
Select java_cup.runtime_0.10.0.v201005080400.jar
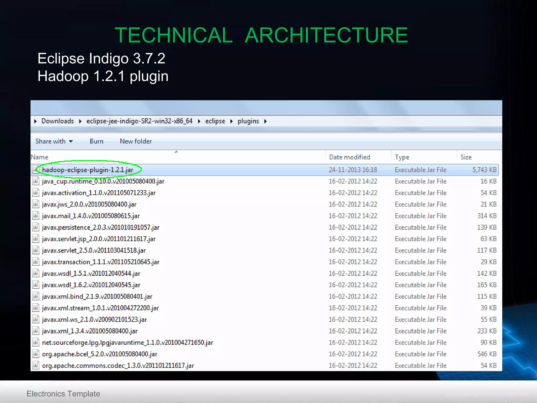pos(103,182)
